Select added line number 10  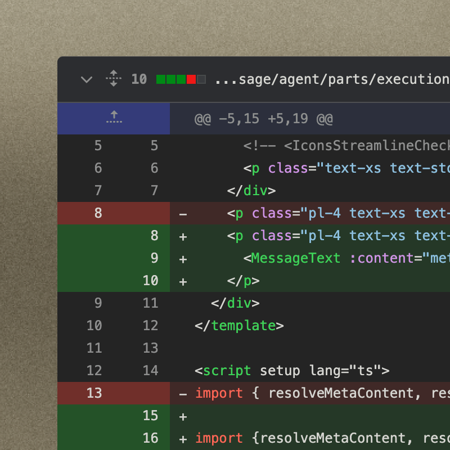click(x=150, y=281)
